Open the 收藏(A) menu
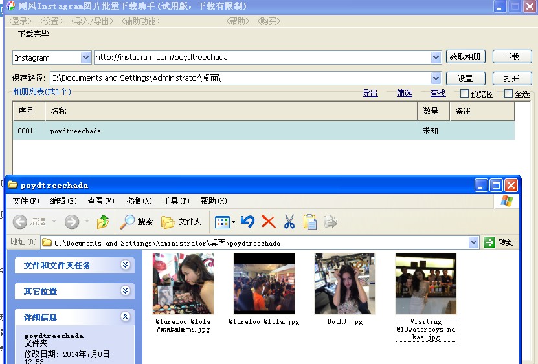This screenshot has height=364, width=538. pos(139,201)
